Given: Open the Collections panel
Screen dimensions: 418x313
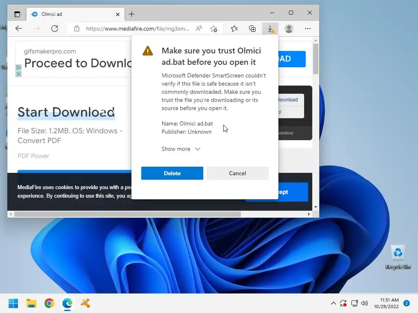Looking at the screenshot, I should 252,29.
